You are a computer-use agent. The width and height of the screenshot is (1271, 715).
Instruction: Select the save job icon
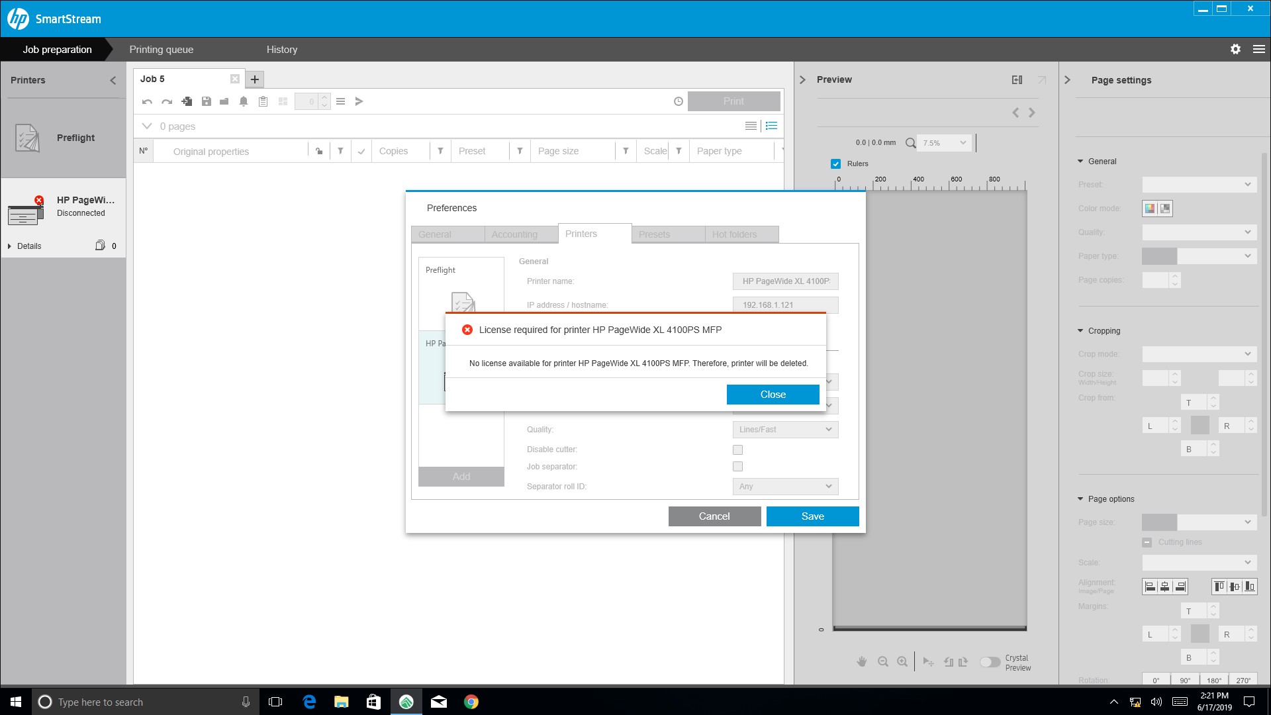206,101
